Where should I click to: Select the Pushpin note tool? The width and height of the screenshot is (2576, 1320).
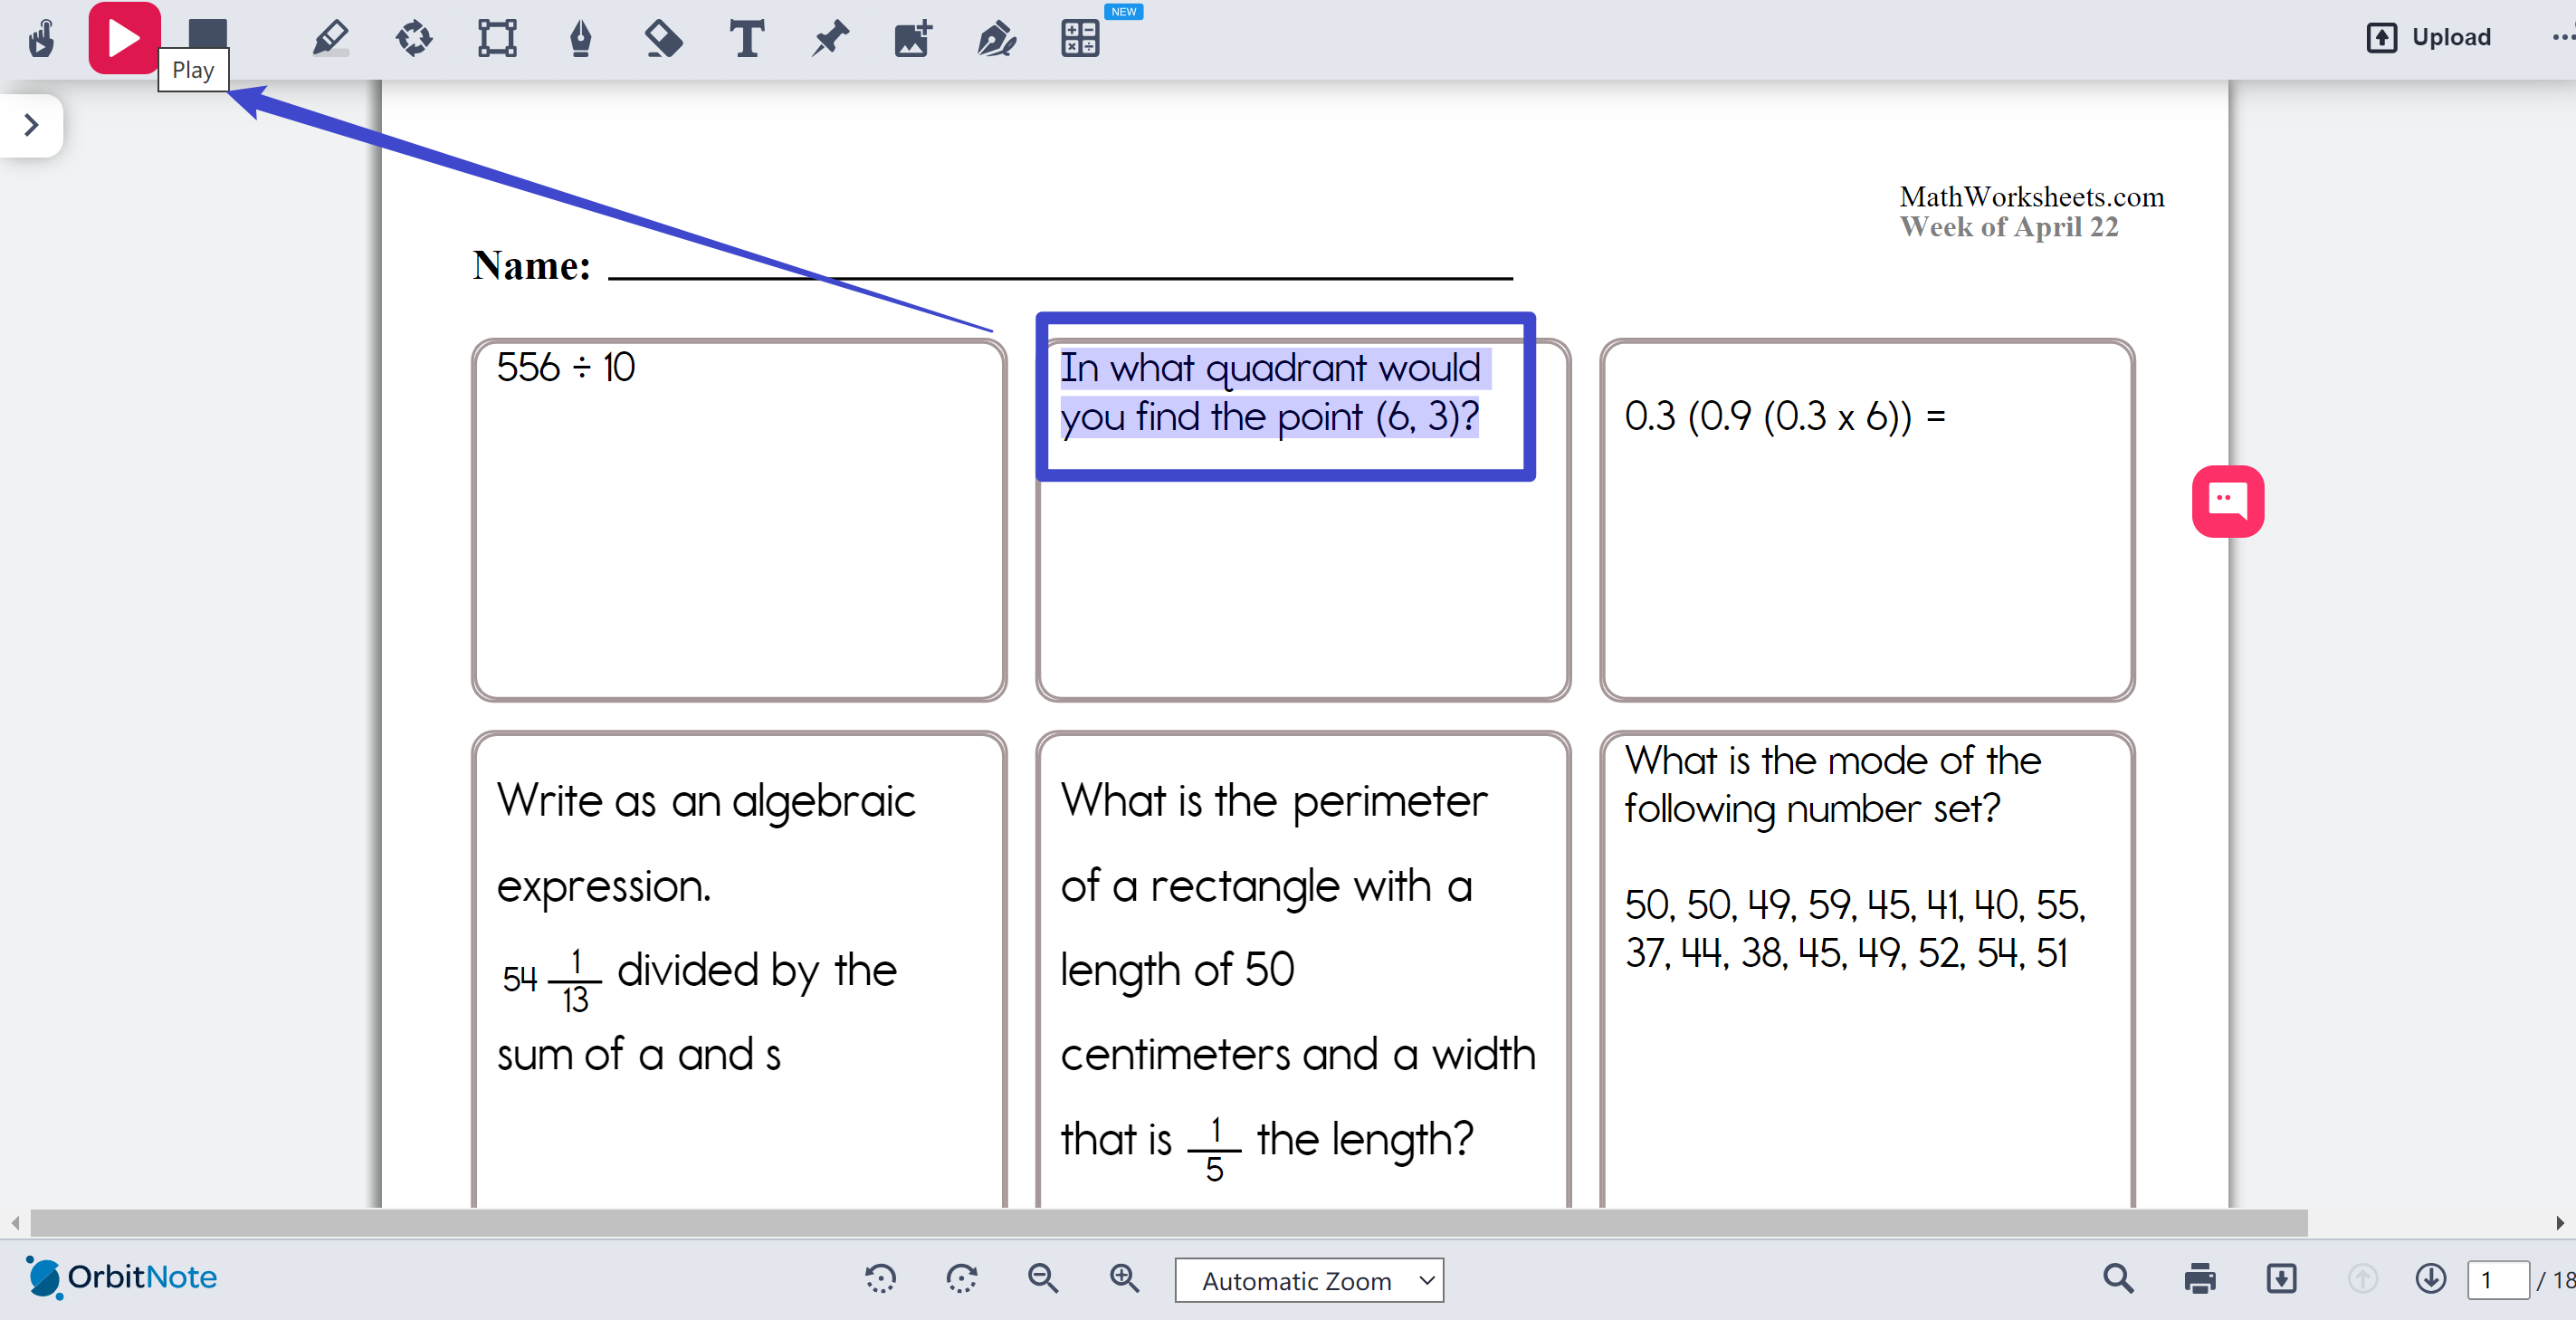(x=829, y=38)
